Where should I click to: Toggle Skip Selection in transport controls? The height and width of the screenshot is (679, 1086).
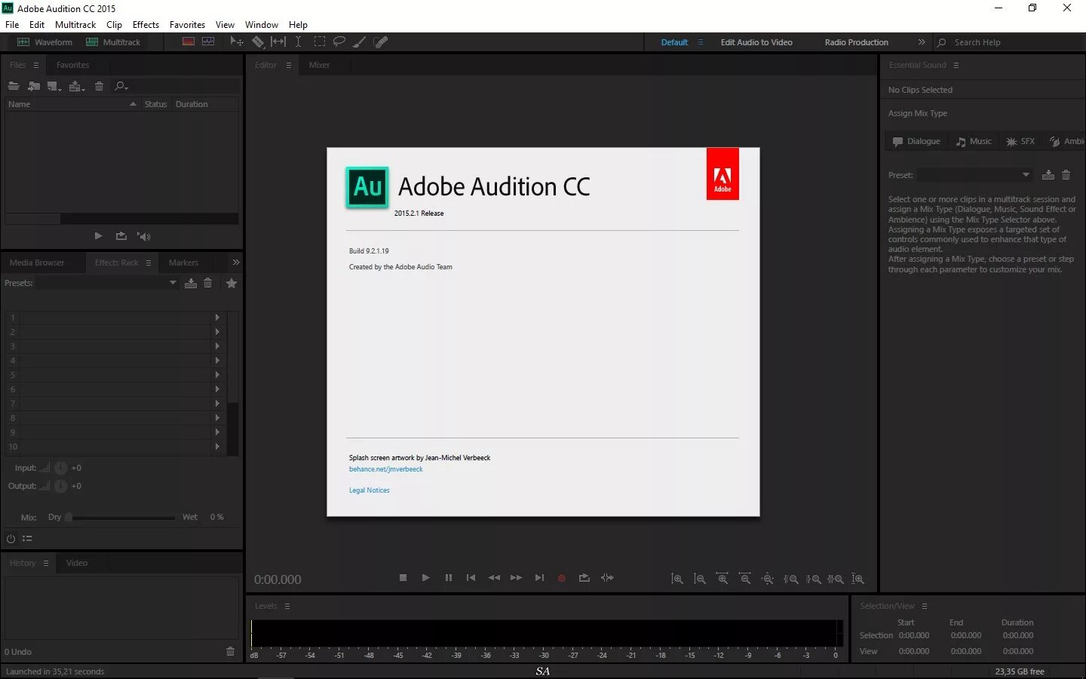[607, 578]
